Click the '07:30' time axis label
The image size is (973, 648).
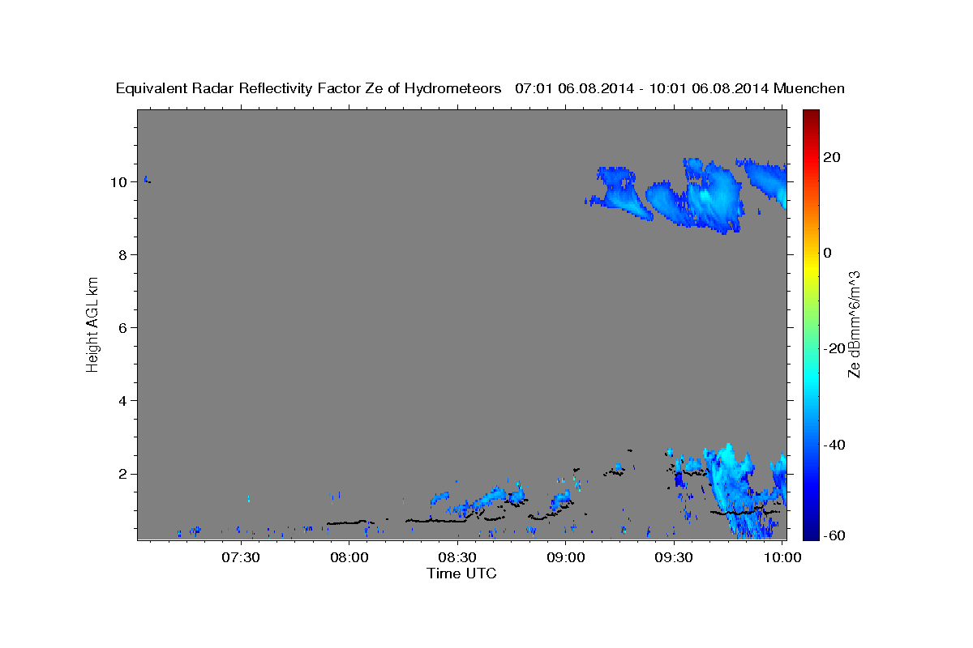pyautogui.click(x=241, y=558)
